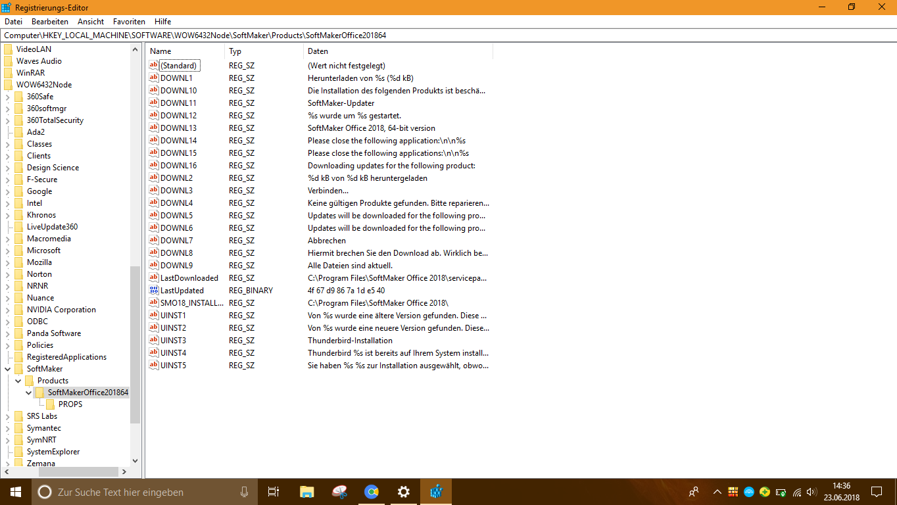Screen dimensions: 897x505
Task: Expand the 360Safe key
Action: [x=7, y=97]
